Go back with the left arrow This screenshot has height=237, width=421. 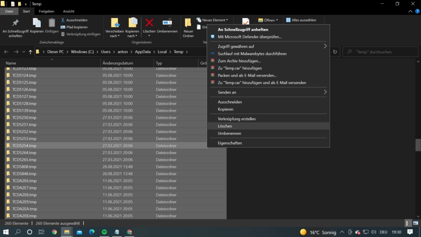click(6, 52)
